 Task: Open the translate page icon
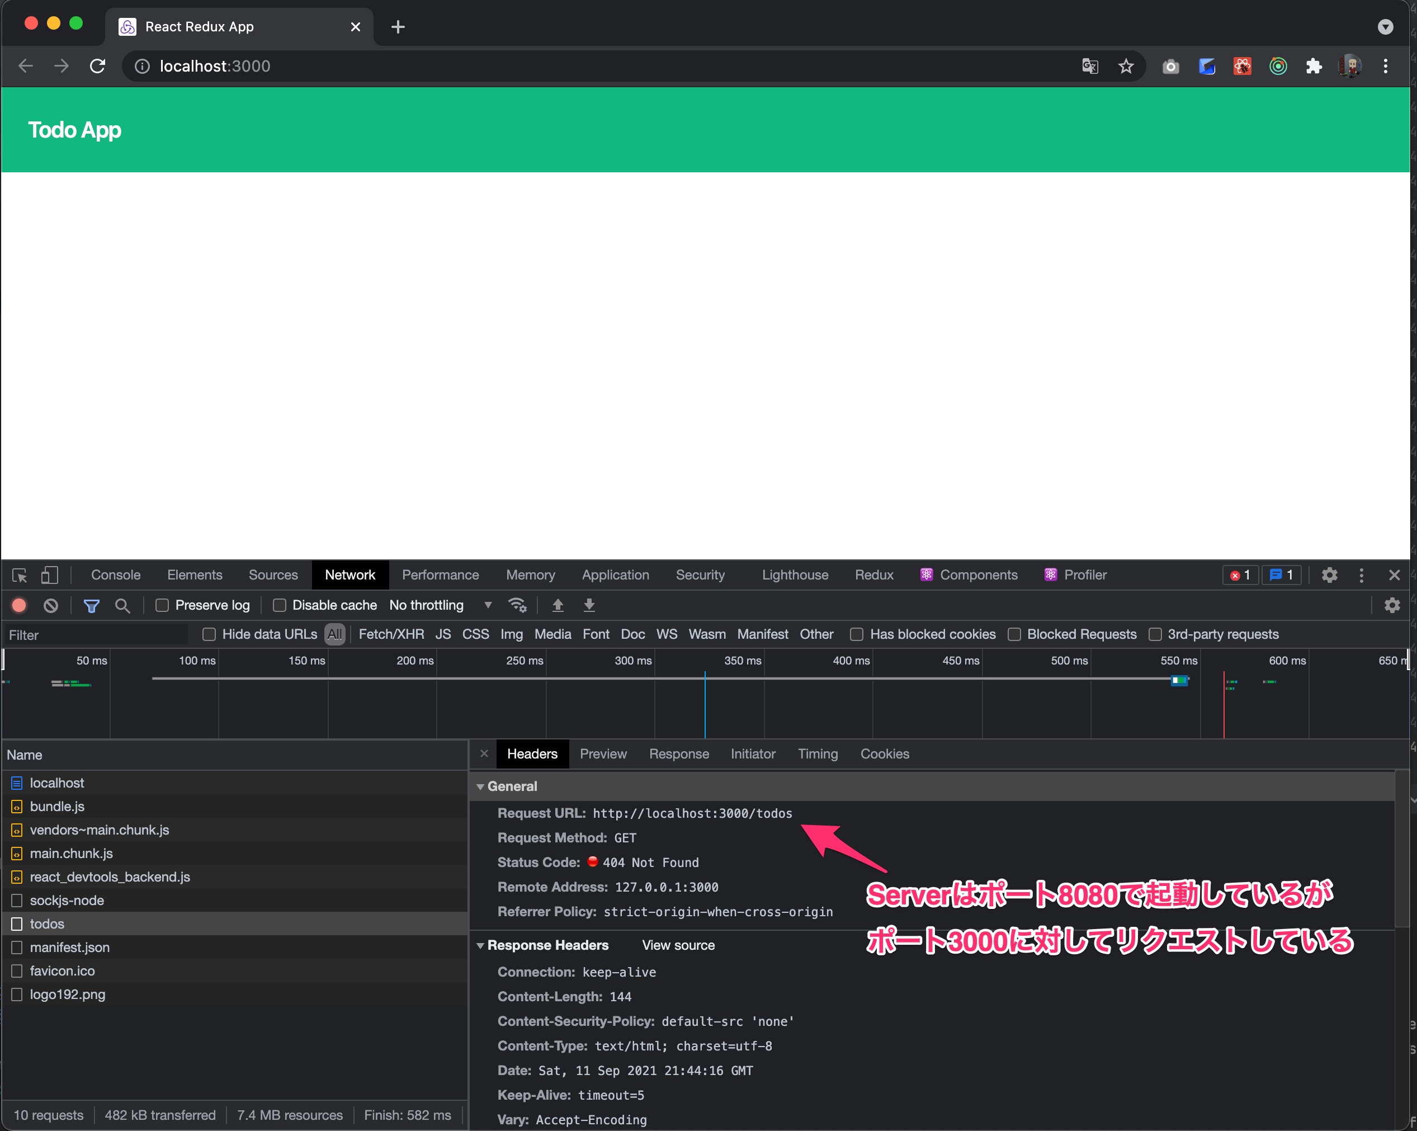tap(1090, 66)
